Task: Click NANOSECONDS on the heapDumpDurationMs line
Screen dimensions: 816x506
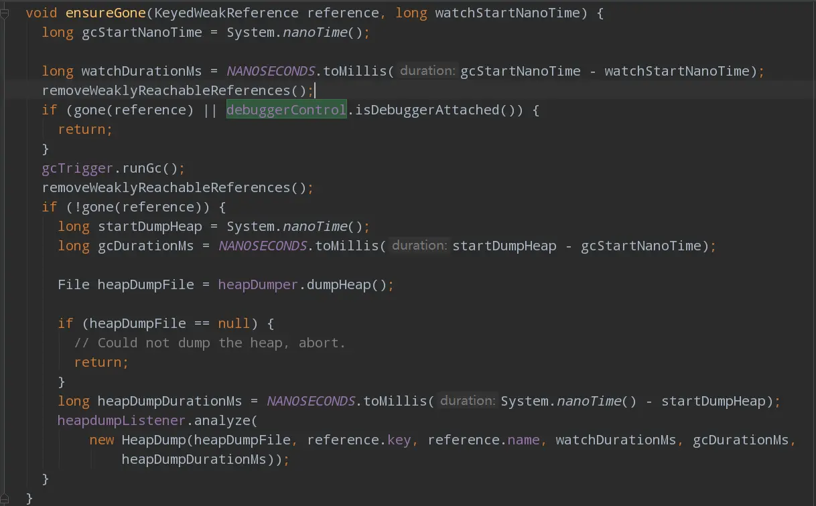Action: pos(311,401)
